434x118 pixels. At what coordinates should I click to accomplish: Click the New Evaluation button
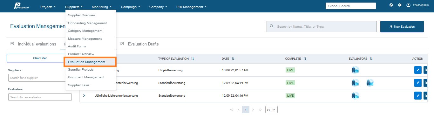[x=402, y=27]
